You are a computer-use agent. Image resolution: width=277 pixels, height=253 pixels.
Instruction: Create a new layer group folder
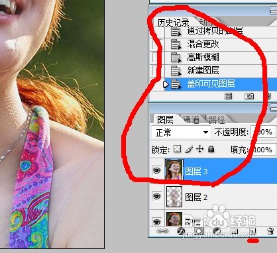[235, 231]
